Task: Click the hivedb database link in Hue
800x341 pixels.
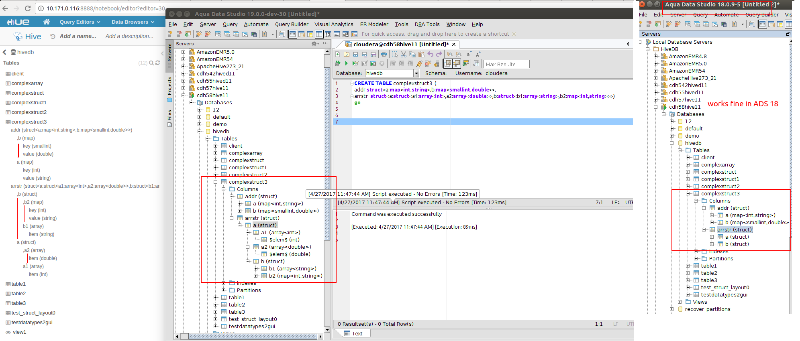Action: tap(22, 52)
